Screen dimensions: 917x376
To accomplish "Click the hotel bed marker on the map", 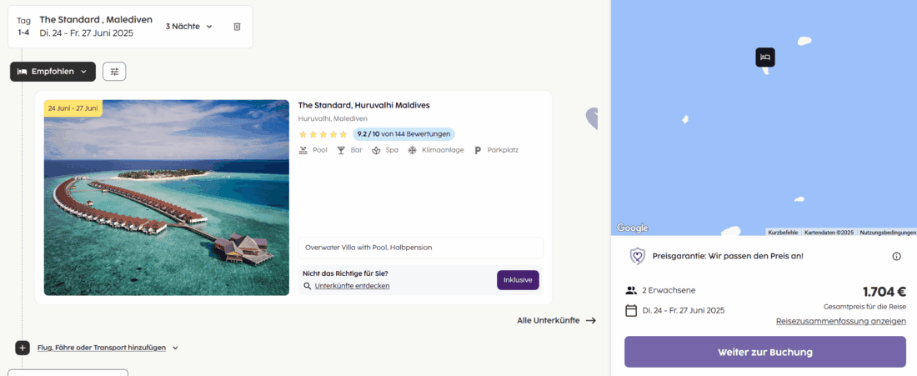I will click(x=765, y=57).
